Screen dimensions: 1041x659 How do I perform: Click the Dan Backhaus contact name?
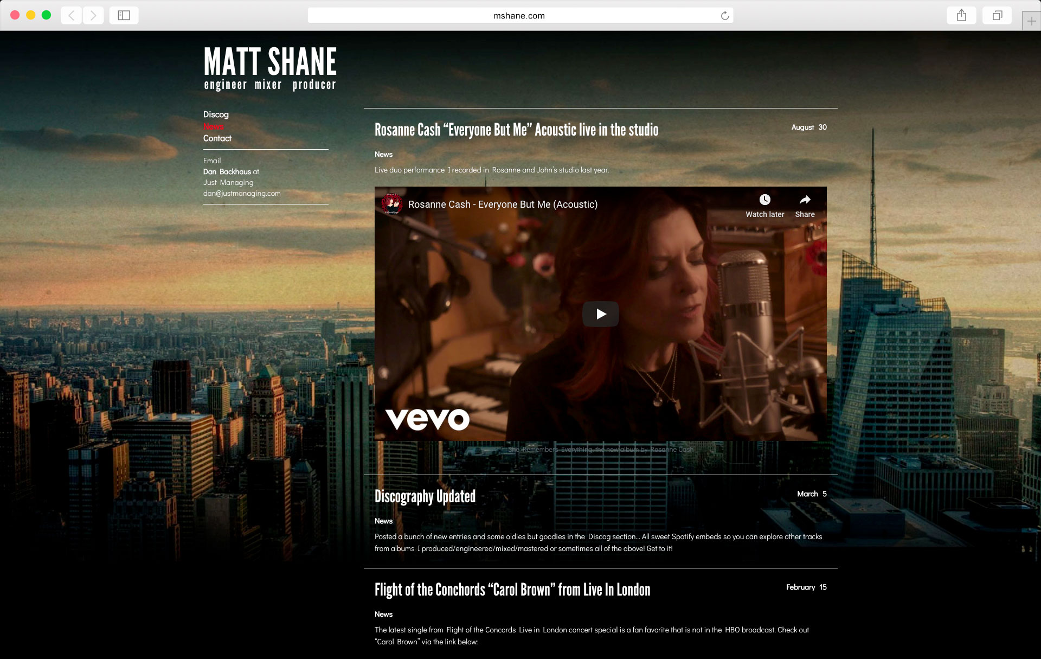tap(227, 171)
